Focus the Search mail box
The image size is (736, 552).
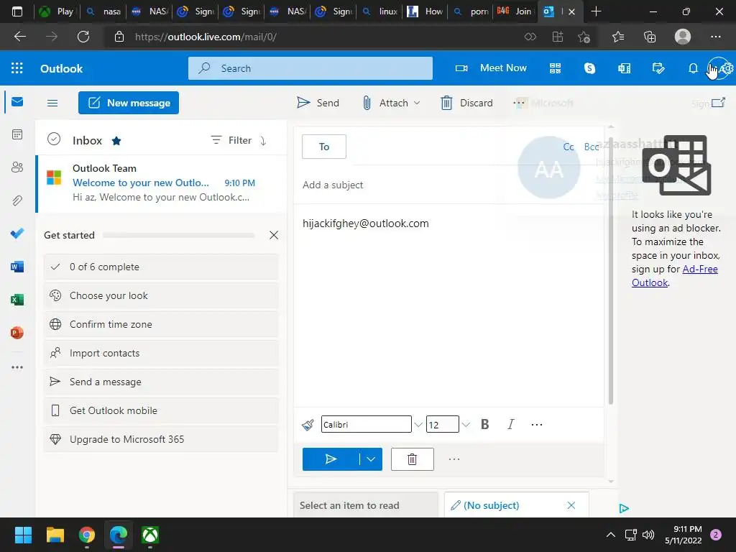pyautogui.click(x=310, y=68)
